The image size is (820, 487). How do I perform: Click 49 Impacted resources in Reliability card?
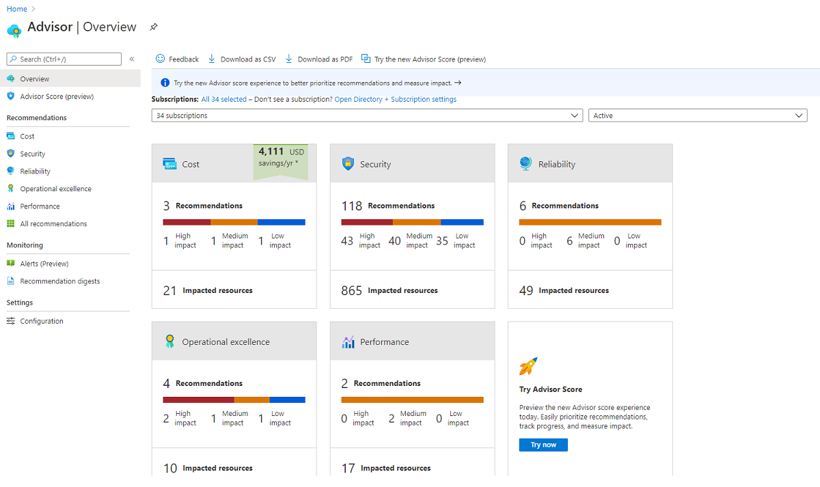(x=564, y=290)
